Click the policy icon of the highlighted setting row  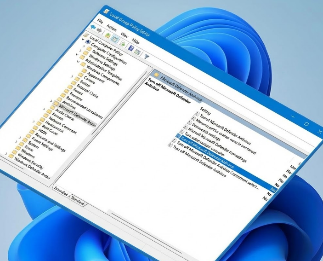(x=178, y=136)
